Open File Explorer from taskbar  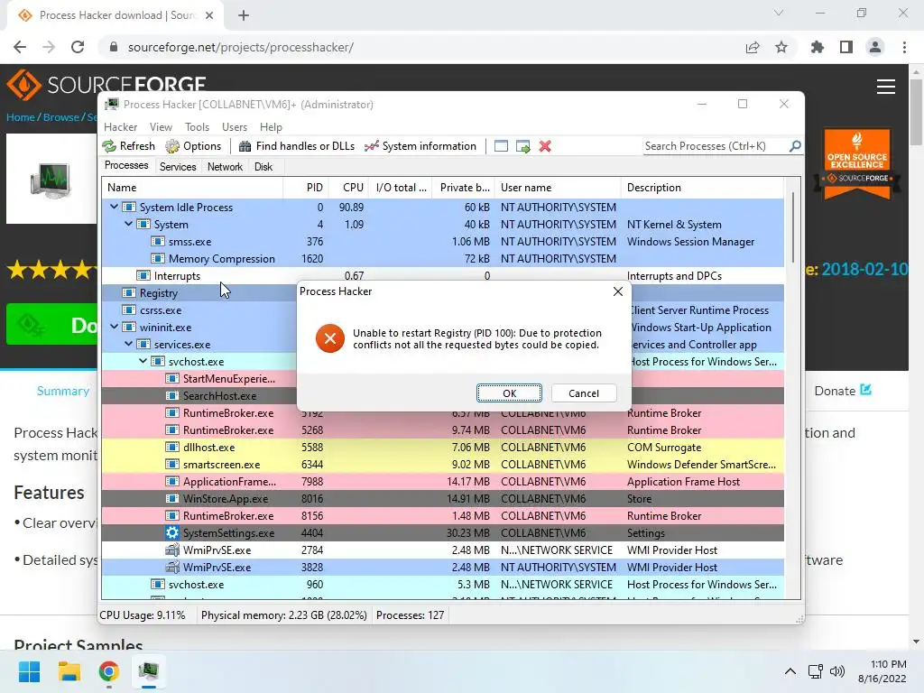coord(69,671)
